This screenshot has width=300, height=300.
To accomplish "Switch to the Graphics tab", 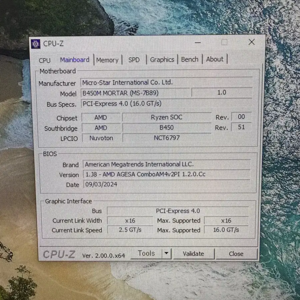I will pos(162,60).
